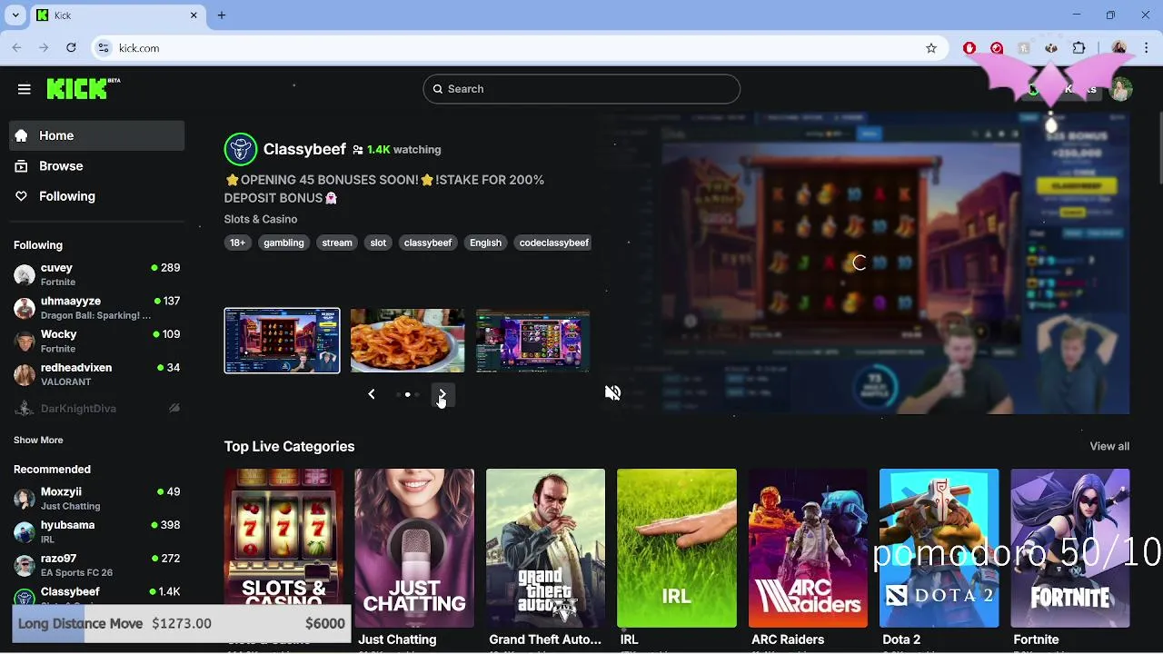Select the fried food stream thumbnail
Image resolution: width=1163 pixels, height=654 pixels.
[408, 341]
